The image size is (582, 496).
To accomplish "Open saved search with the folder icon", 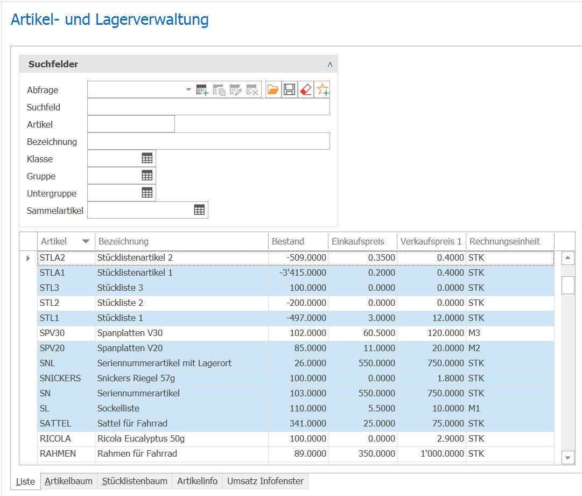I will [x=273, y=89].
